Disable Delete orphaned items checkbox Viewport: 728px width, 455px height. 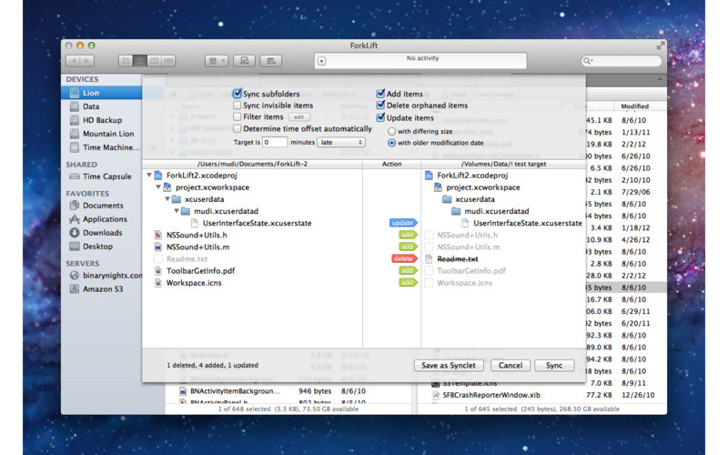pyautogui.click(x=381, y=106)
